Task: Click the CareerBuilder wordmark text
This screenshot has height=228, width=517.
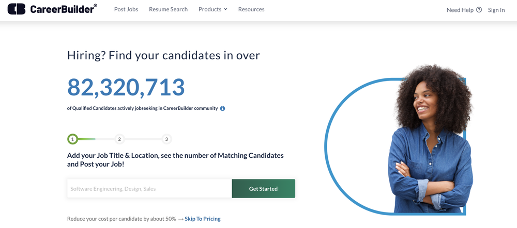Action: click(x=63, y=9)
